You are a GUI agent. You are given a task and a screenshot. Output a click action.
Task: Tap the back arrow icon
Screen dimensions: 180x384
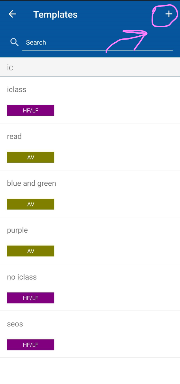tap(12, 14)
